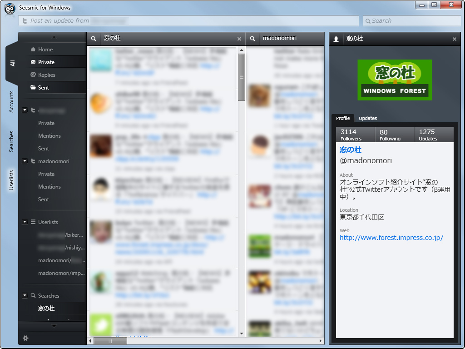
Task: Click the Seesmic owl logo
Action: click(x=10, y=9)
